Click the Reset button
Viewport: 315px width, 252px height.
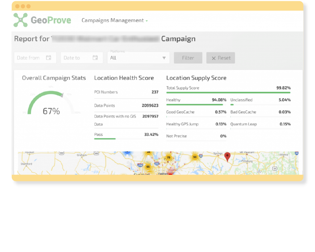click(220, 58)
